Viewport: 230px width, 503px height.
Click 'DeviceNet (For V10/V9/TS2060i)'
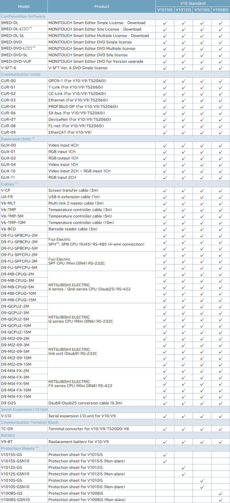pos(80,119)
